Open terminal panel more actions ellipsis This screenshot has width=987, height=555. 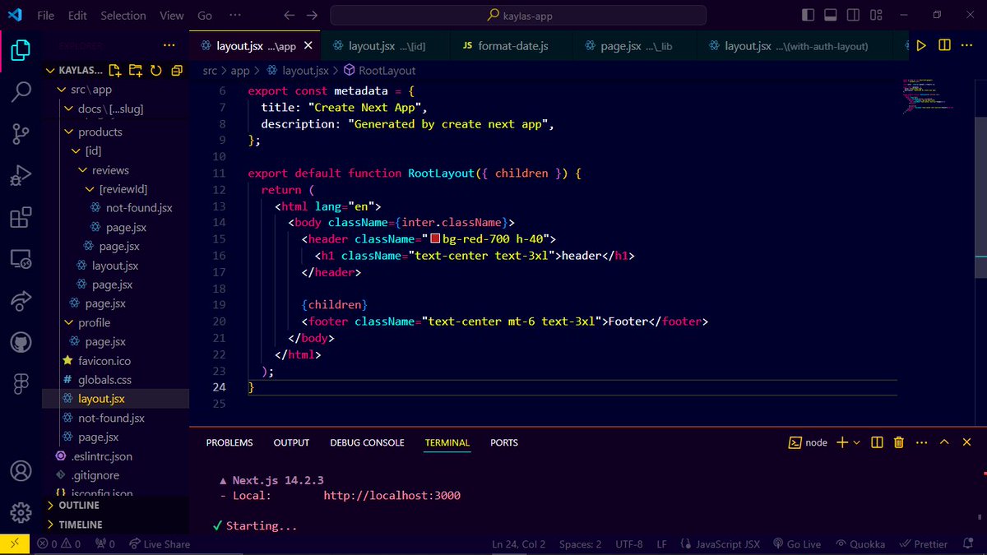point(921,442)
